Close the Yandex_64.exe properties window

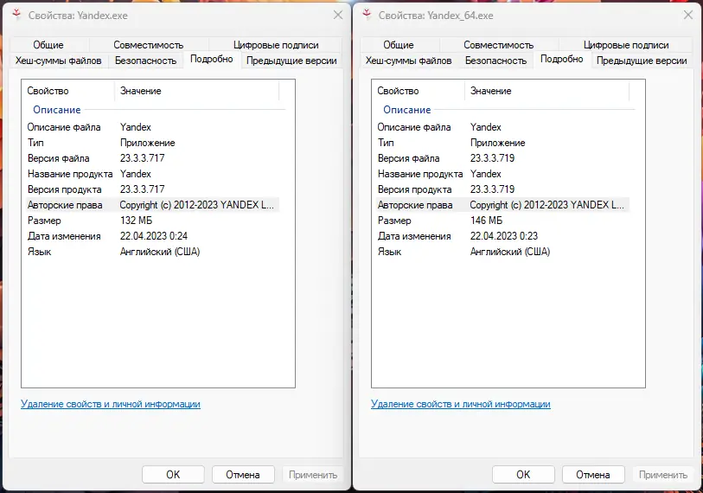click(x=687, y=16)
